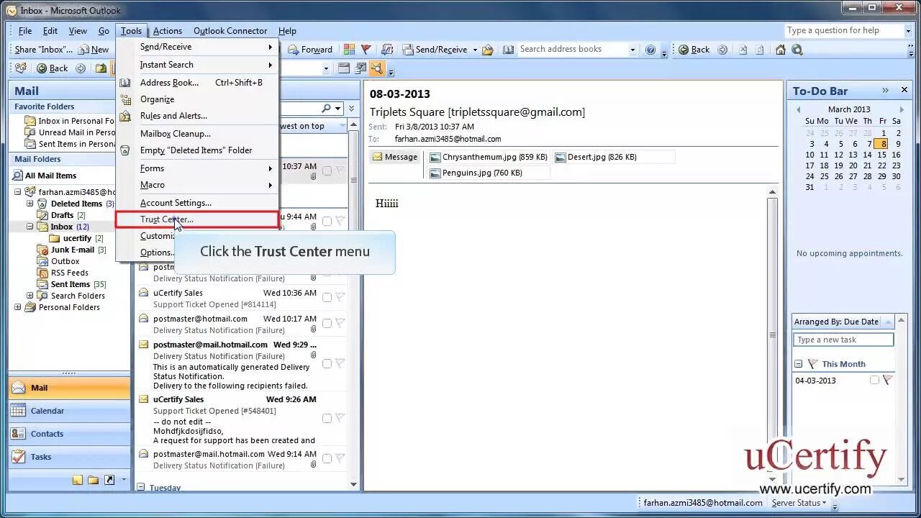Select Account Settings in the Tools menu
The width and height of the screenshot is (921, 518).
(198, 203)
